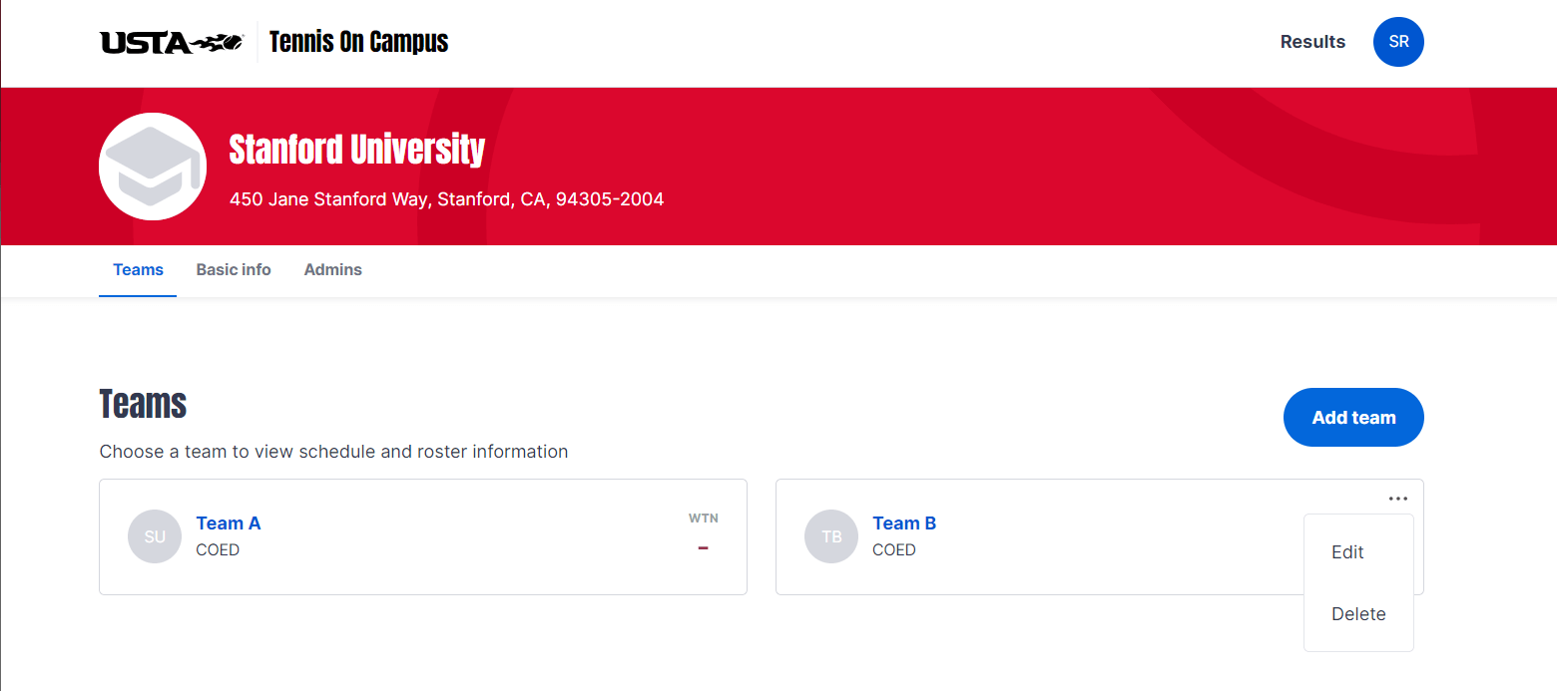Click the Add team button
1557x691 pixels.
coord(1353,417)
